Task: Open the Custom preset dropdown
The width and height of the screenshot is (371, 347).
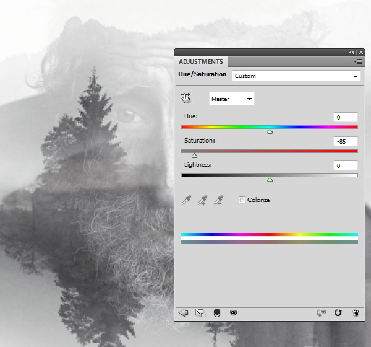Action: (296, 76)
